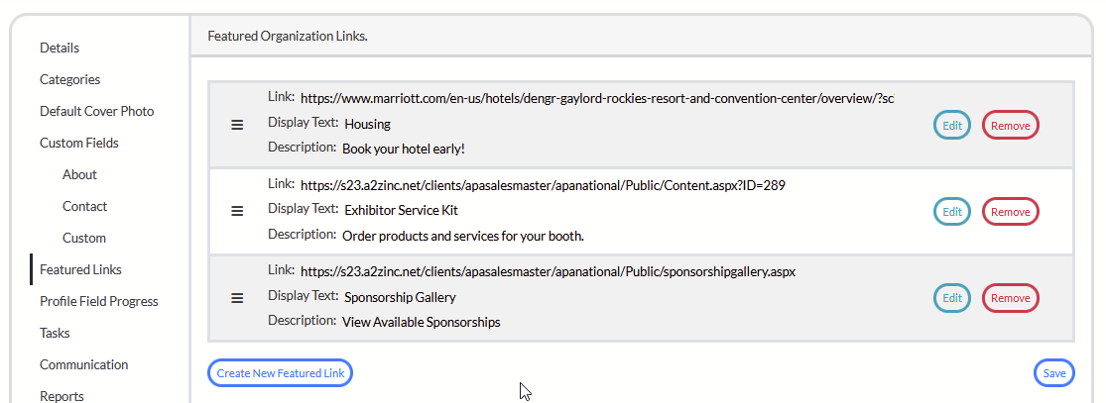The width and height of the screenshot is (1106, 403).
Task: Navigate to the Communication section
Action: point(83,364)
